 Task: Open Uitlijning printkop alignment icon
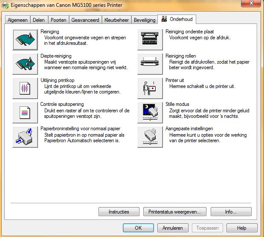click(25, 88)
